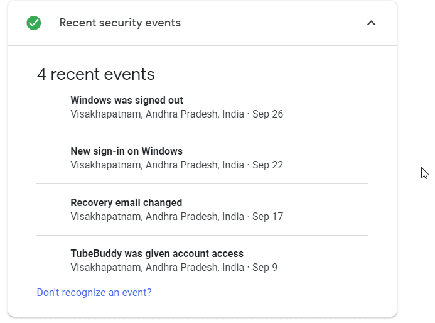The width and height of the screenshot is (435, 323).
Task: Click the 4 recent events heading
Action: [95, 74]
